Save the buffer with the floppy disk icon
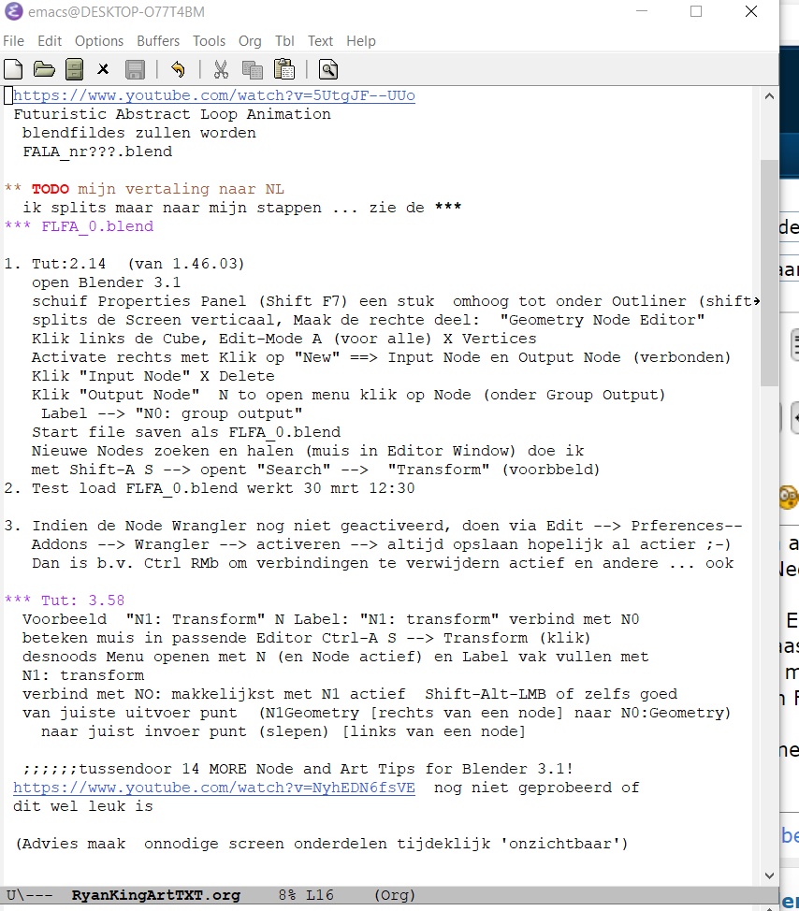The width and height of the screenshot is (799, 911). pyautogui.click(x=135, y=70)
